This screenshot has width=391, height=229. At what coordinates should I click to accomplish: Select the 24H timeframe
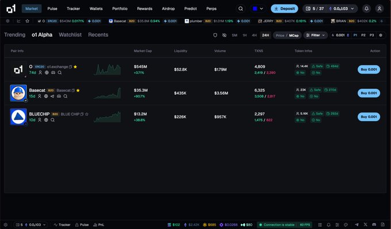coord(265,36)
